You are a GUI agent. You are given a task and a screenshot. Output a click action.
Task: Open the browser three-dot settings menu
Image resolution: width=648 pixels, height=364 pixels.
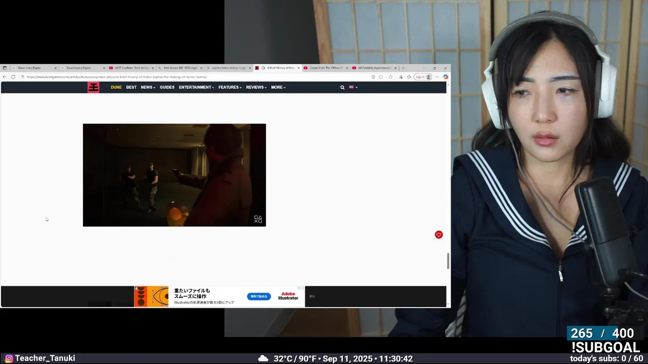point(437,77)
